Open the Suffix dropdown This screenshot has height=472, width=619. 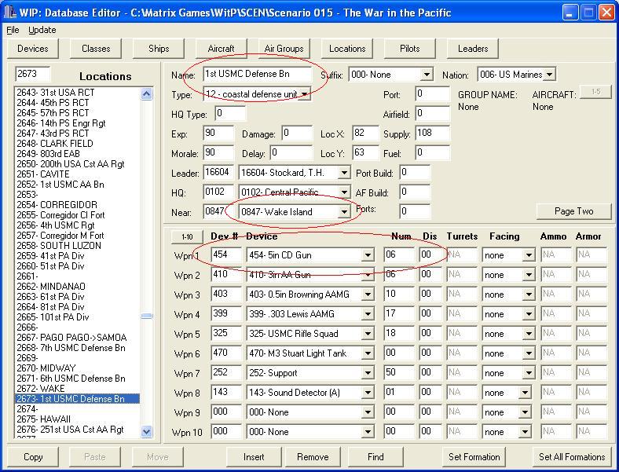[427, 75]
